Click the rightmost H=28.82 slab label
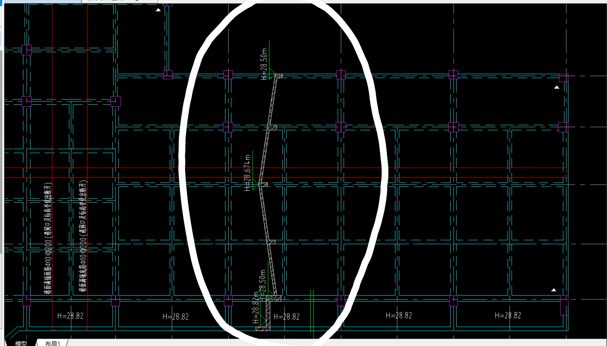This screenshot has height=346, width=607. 508,315
